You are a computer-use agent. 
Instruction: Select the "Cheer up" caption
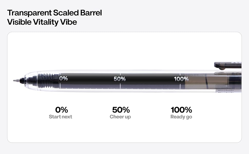pyautogui.click(x=120, y=117)
